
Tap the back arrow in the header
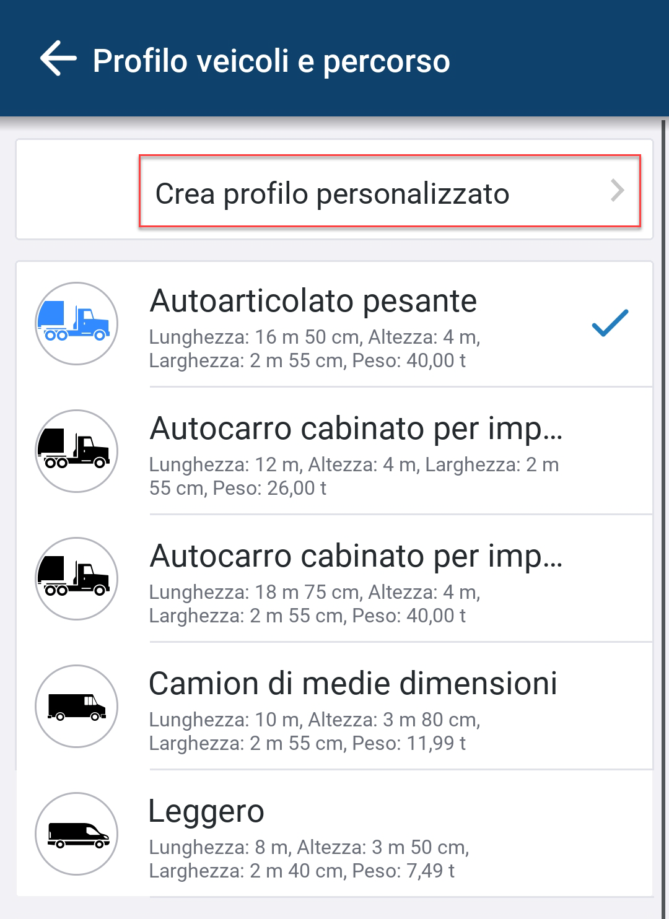[x=58, y=59]
